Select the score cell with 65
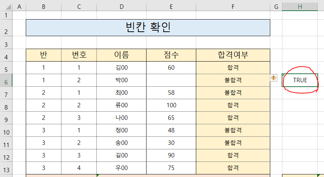 171,118
